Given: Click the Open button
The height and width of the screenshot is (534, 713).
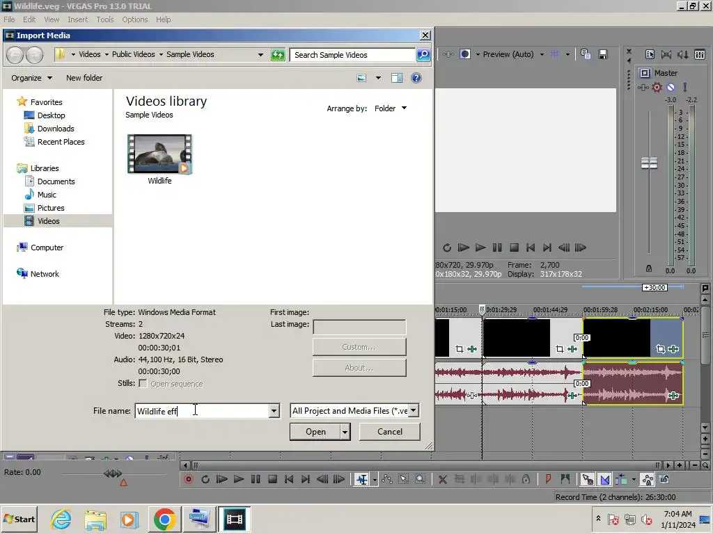Looking at the screenshot, I should [x=315, y=432].
